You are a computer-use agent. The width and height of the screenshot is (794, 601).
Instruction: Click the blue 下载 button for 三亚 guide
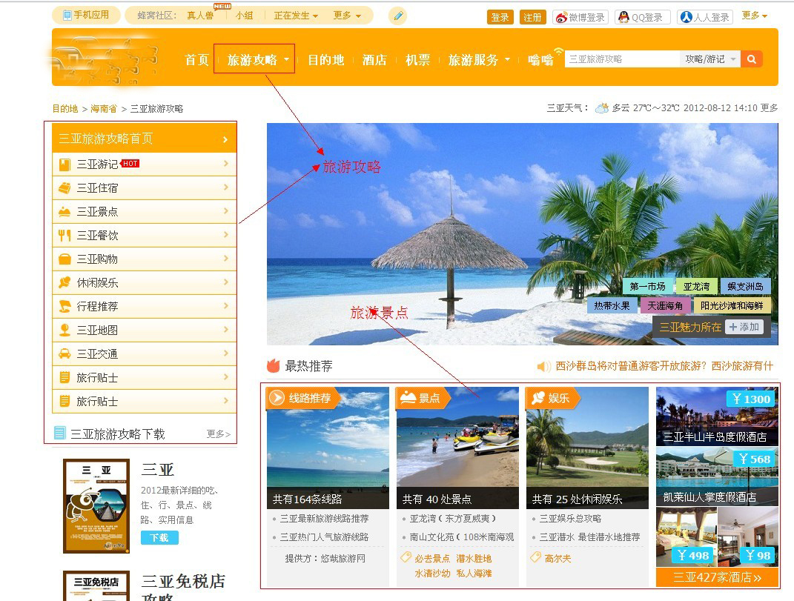[x=159, y=538]
